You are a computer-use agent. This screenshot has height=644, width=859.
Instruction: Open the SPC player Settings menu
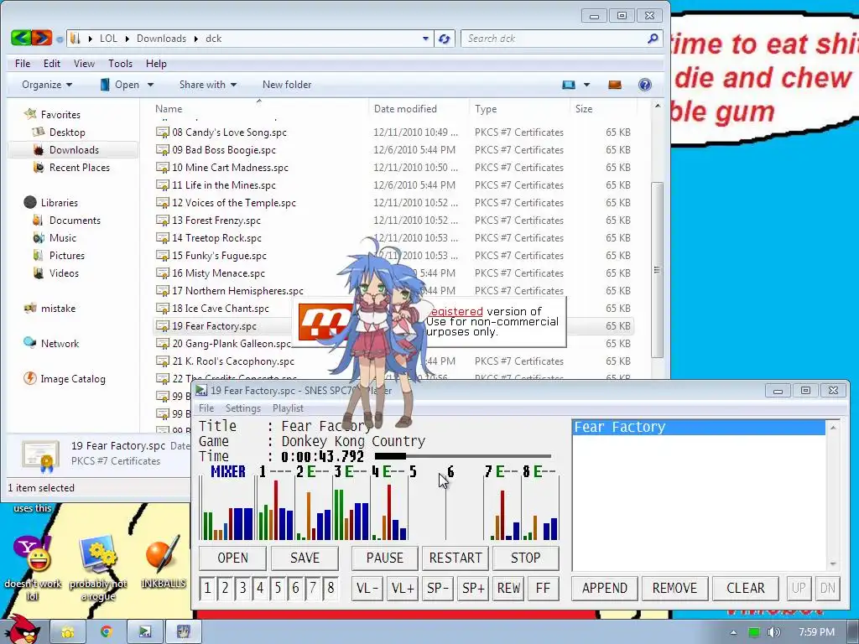tap(242, 408)
